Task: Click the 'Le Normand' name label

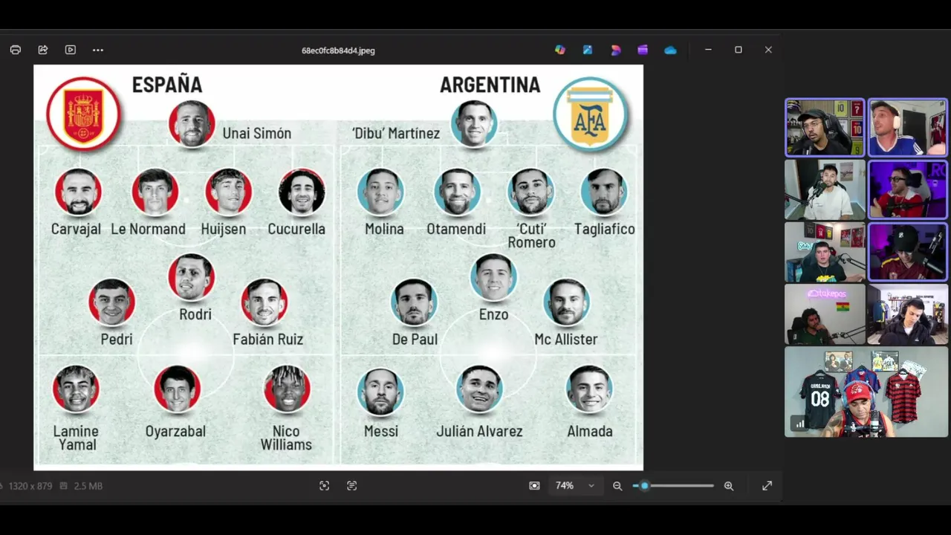Action: pos(148,229)
